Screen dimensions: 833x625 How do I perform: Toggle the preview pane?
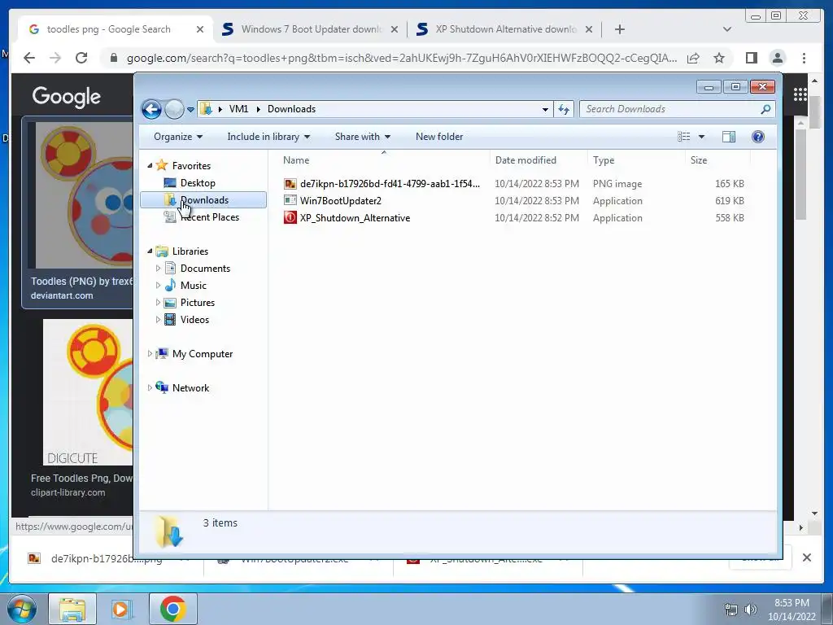[x=729, y=137]
